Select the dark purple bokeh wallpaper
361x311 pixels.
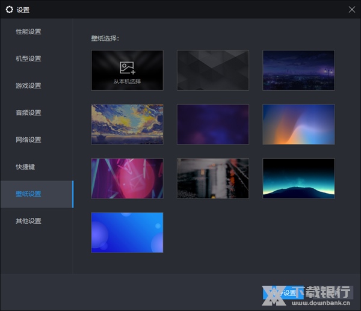pos(212,125)
